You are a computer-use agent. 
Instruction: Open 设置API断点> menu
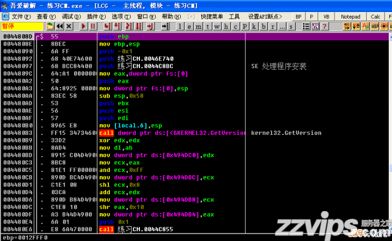265,16
